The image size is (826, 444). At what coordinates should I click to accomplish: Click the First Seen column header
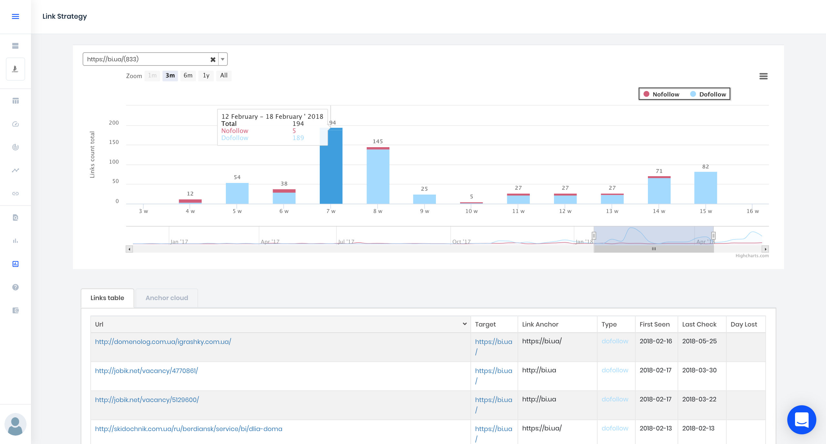pyautogui.click(x=656, y=324)
